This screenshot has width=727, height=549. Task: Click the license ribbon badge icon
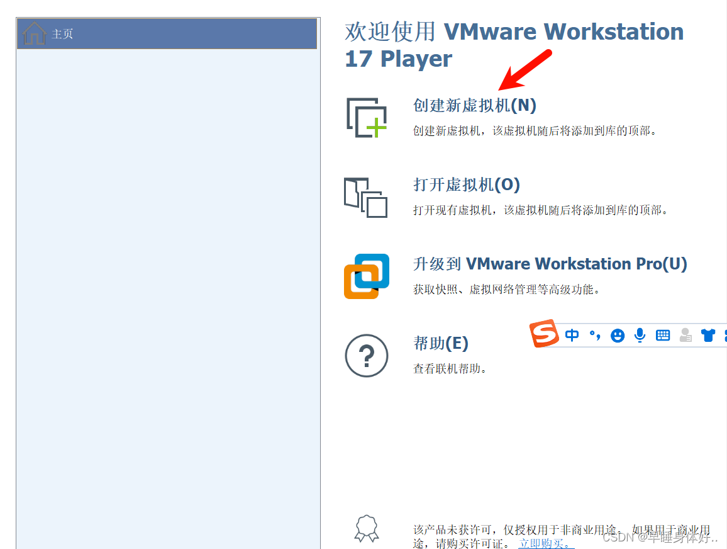click(x=367, y=529)
